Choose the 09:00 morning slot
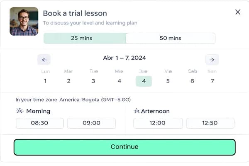Viewport: 249px width, 166px height. [91, 123]
